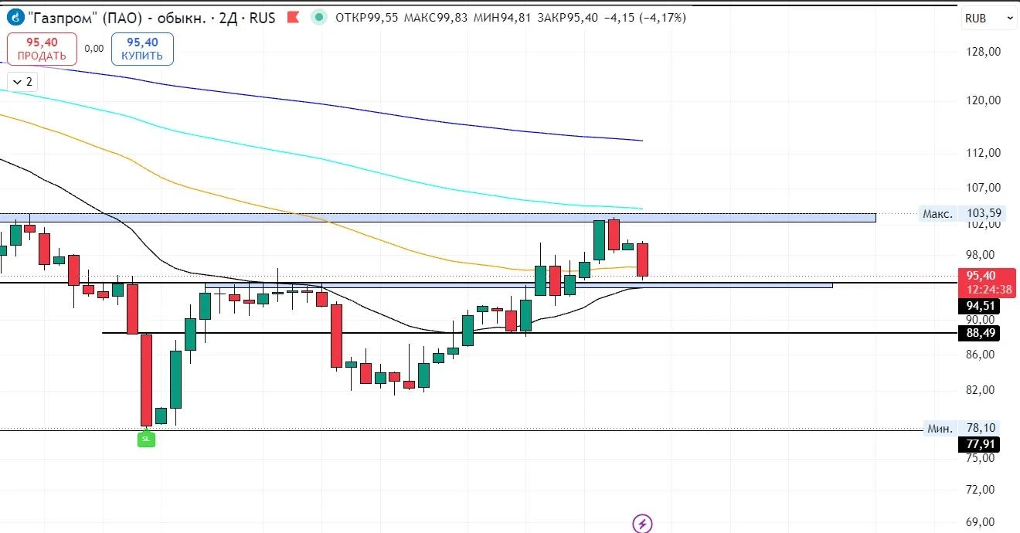The height and width of the screenshot is (533, 1020).
Task: Click the green market status circle icon
Action: (x=318, y=17)
